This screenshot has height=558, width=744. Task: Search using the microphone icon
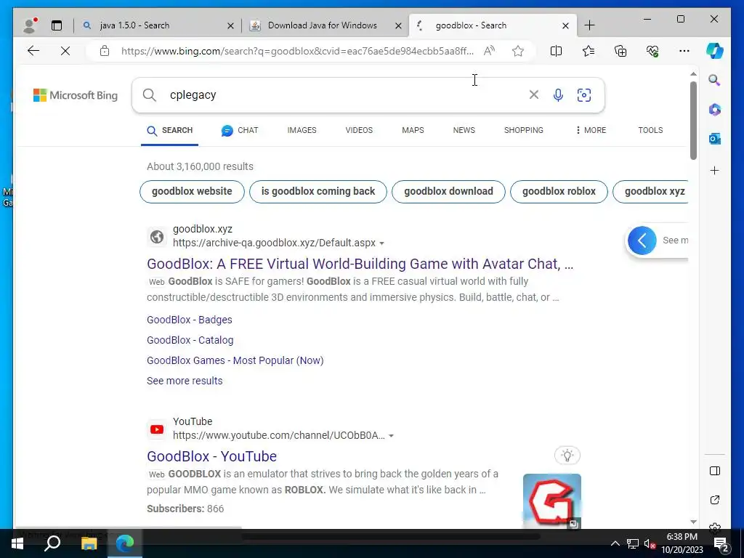point(558,95)
